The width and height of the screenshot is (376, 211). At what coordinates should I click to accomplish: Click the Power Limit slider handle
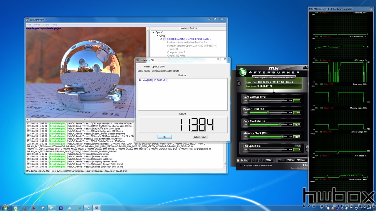point(268,112)
